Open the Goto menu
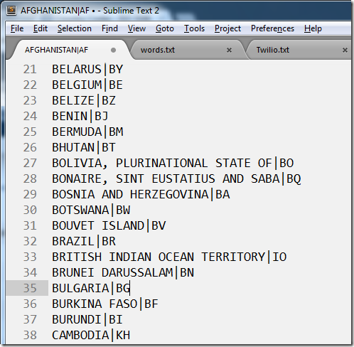The height and width of the screenshot is (347, 354). pos(165,28)
